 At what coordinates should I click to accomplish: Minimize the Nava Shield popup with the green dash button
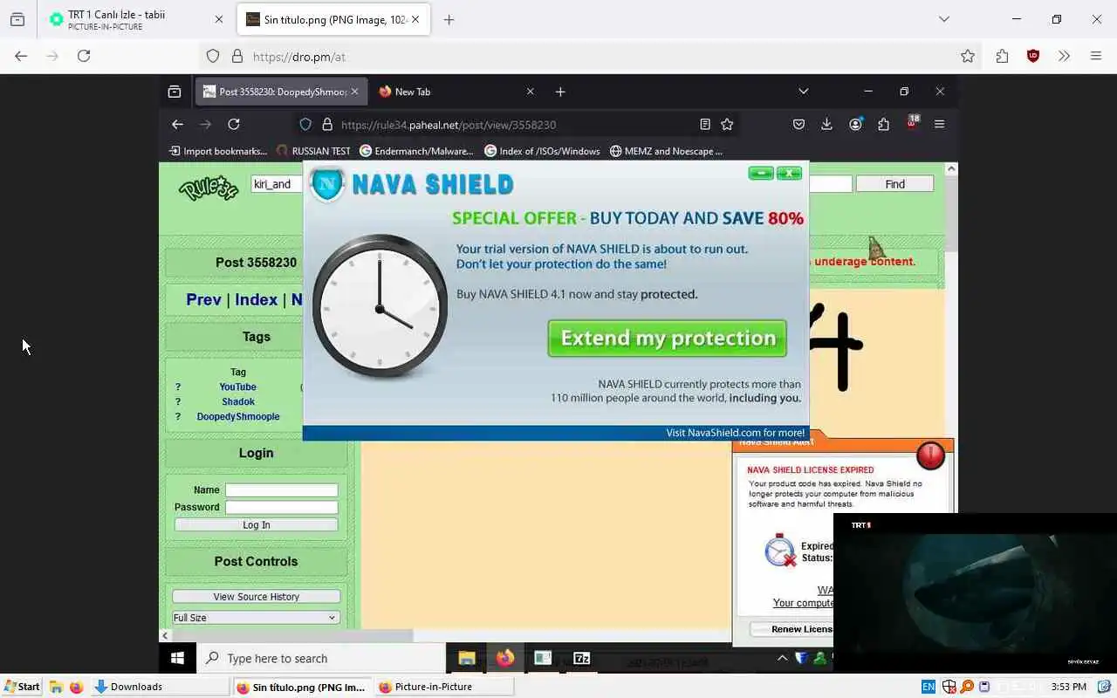(x=760, y=173)
